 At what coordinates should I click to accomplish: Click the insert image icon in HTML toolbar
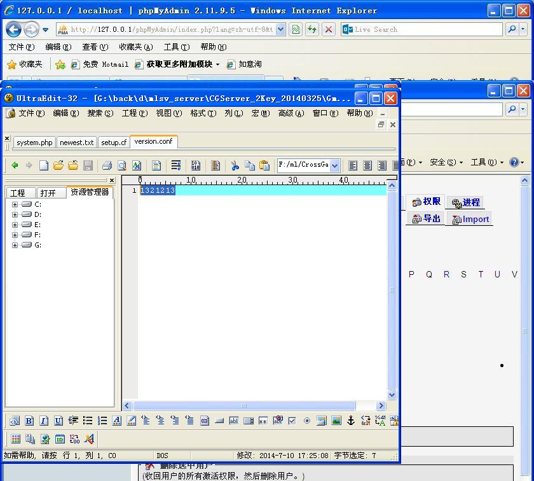(x=336, y=421)
